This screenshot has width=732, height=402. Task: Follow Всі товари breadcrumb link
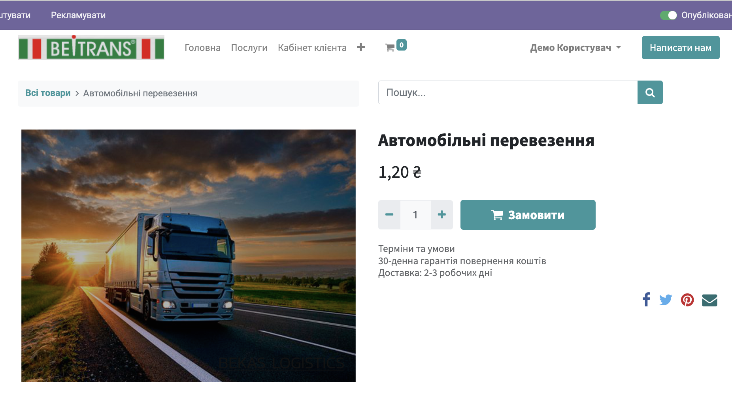tap(48, 93)
